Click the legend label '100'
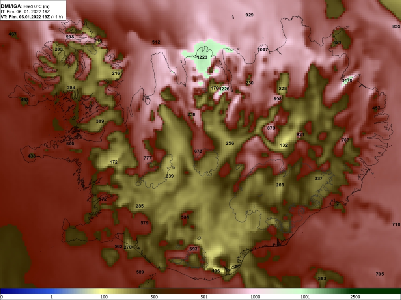401x300 pixels. coord(104,297)
